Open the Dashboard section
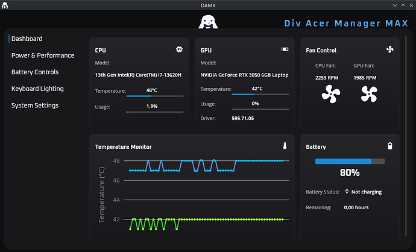The height and width of the screenshot is (252, 416). 27,39
